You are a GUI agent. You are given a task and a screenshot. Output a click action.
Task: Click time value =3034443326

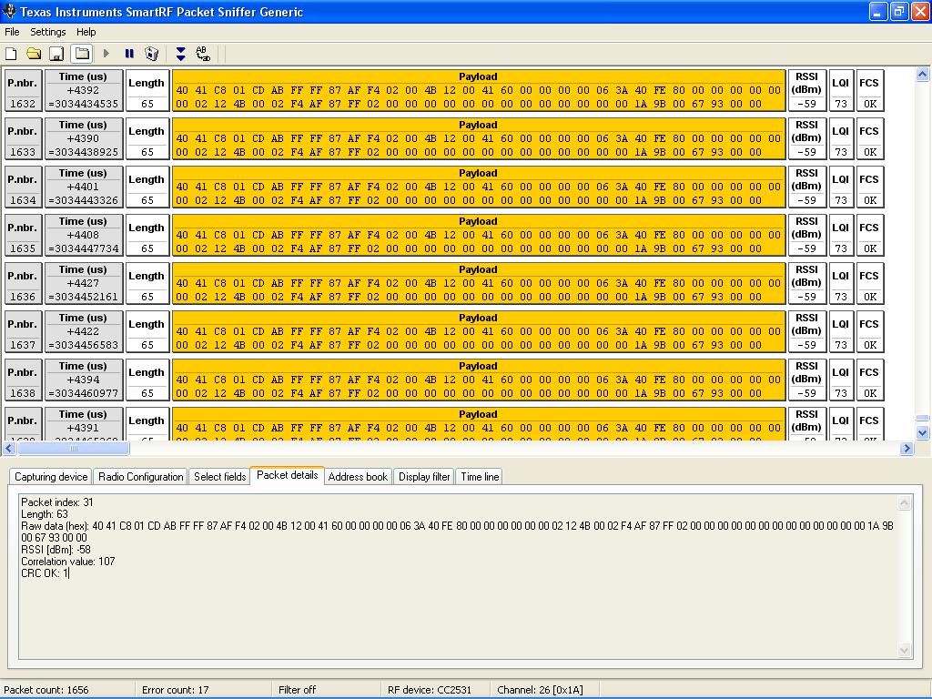(x=83, y=200)
